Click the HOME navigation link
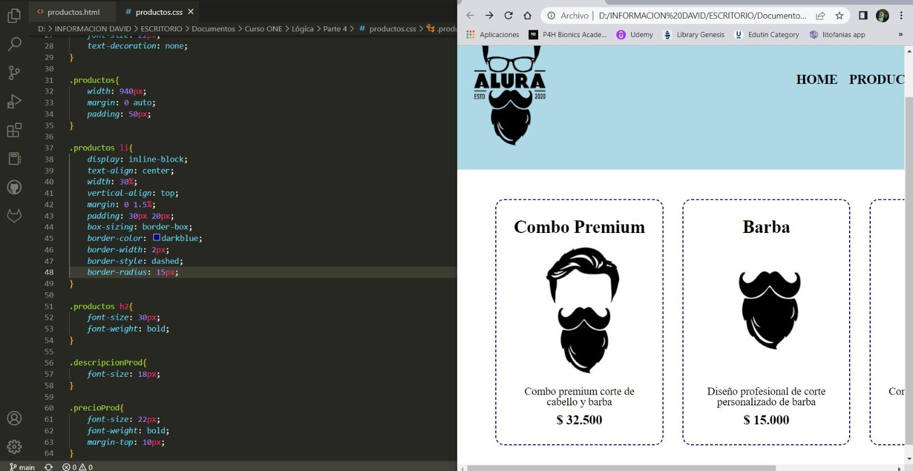The width and height of the screenshot is (913, 471). tap(817, 79)
